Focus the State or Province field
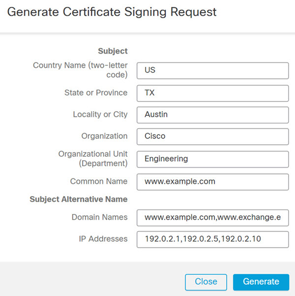The width and height of the screenshot is (295, 296). click(212, 93)
